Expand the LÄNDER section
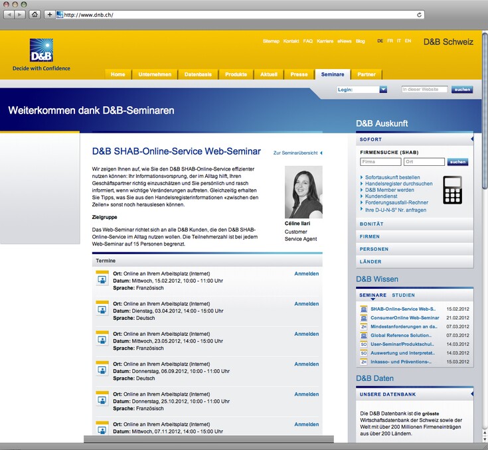Image resolution: width=488 pixels, height=450 pixels. (414, 262)
